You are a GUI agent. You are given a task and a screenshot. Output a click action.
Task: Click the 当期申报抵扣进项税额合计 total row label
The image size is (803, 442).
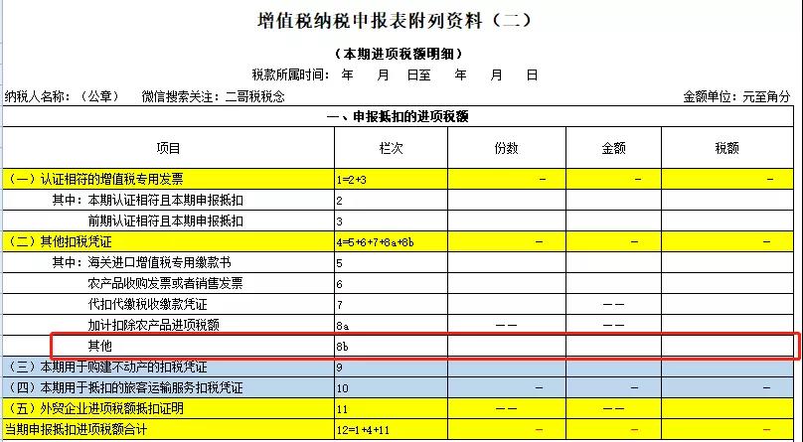pos(78,430)
